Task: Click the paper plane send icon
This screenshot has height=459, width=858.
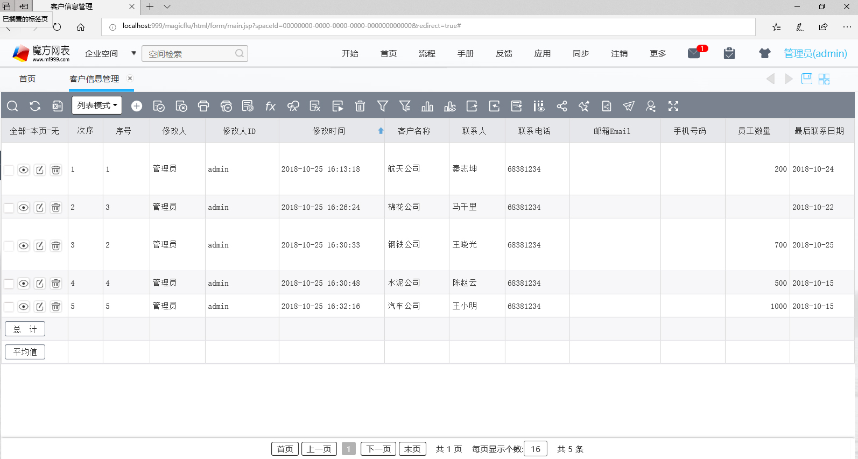Action: [629, 106]
